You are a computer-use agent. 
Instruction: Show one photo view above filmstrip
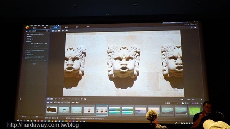click(48, 99)
